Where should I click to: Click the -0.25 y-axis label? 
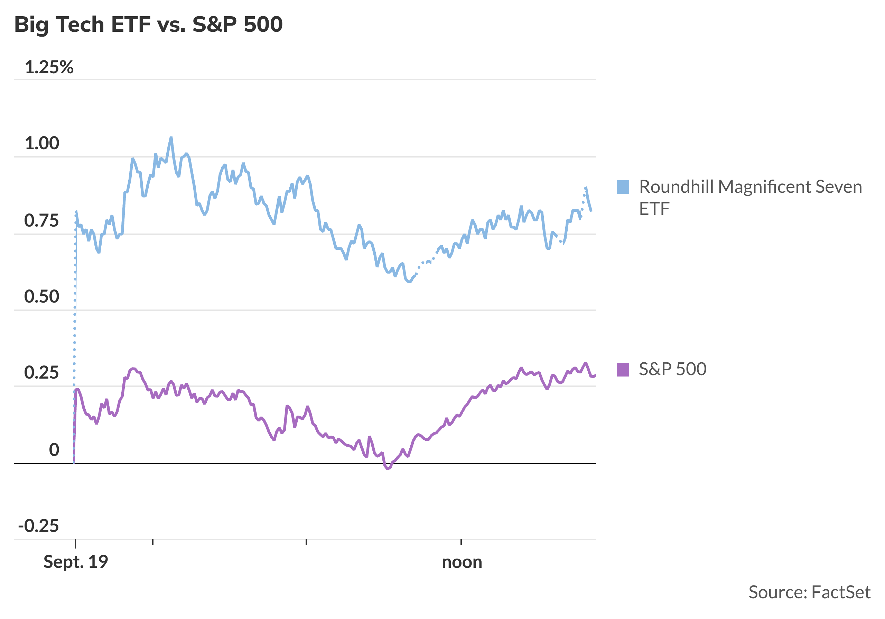[38, 526]
